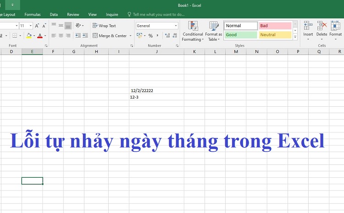Decrease font size with the smaller A icon
This screenshot has height=213, width=344.
(44, 26)
